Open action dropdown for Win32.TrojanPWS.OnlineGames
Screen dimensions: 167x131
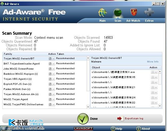click(x=52, y=104)
